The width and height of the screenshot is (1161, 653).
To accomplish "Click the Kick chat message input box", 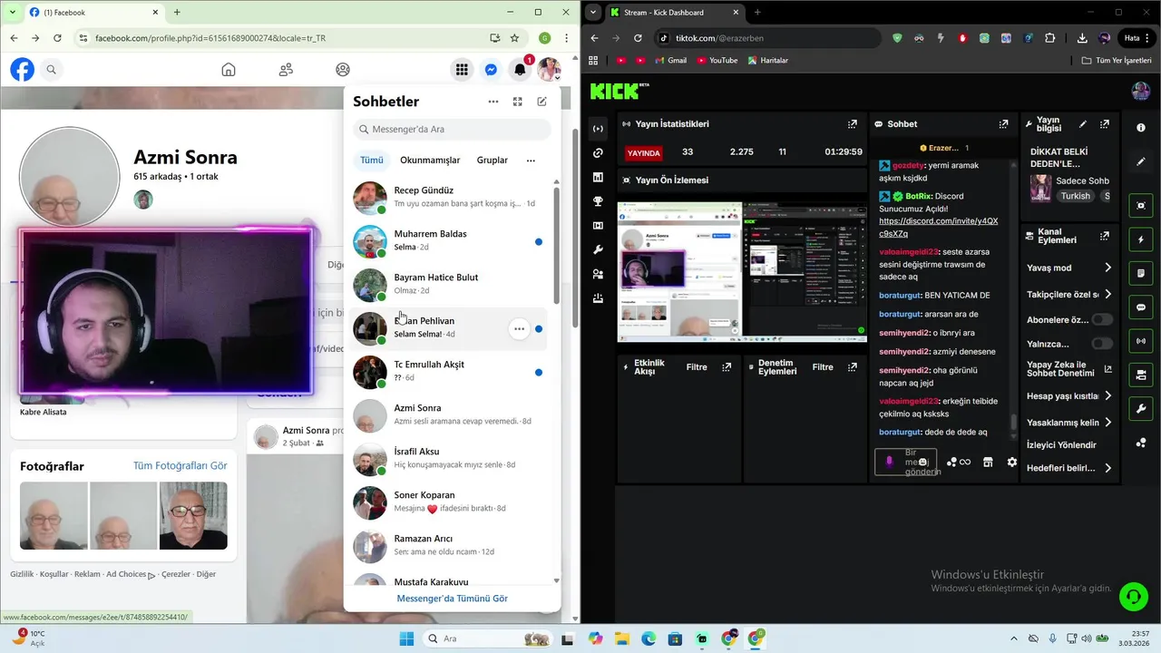I will coord(905,462).
